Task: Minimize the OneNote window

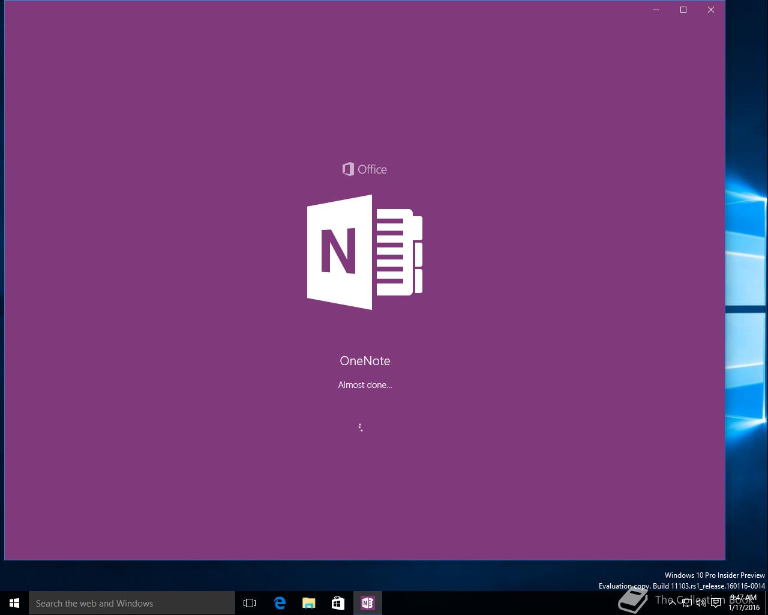Action: pos(656,10)
